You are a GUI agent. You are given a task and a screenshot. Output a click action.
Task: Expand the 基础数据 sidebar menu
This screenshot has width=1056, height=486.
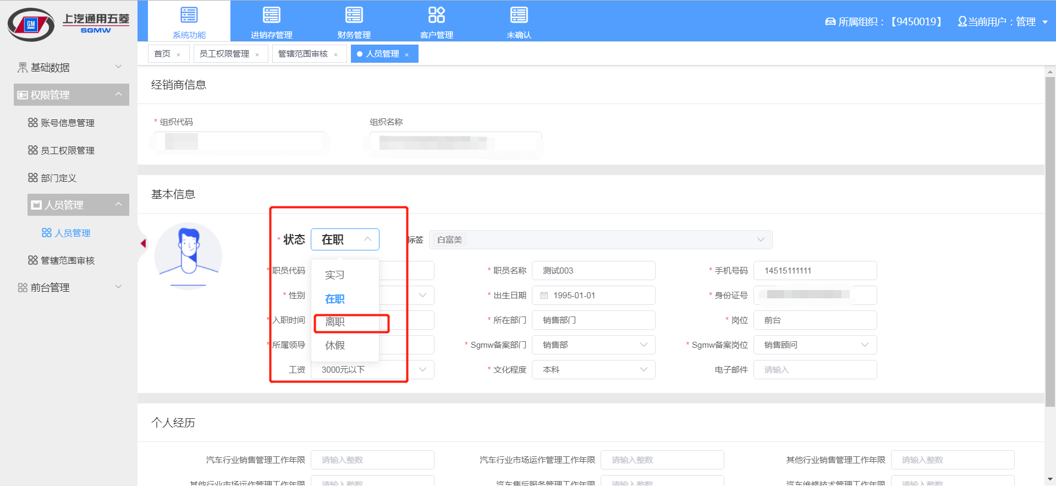point(71,67)
